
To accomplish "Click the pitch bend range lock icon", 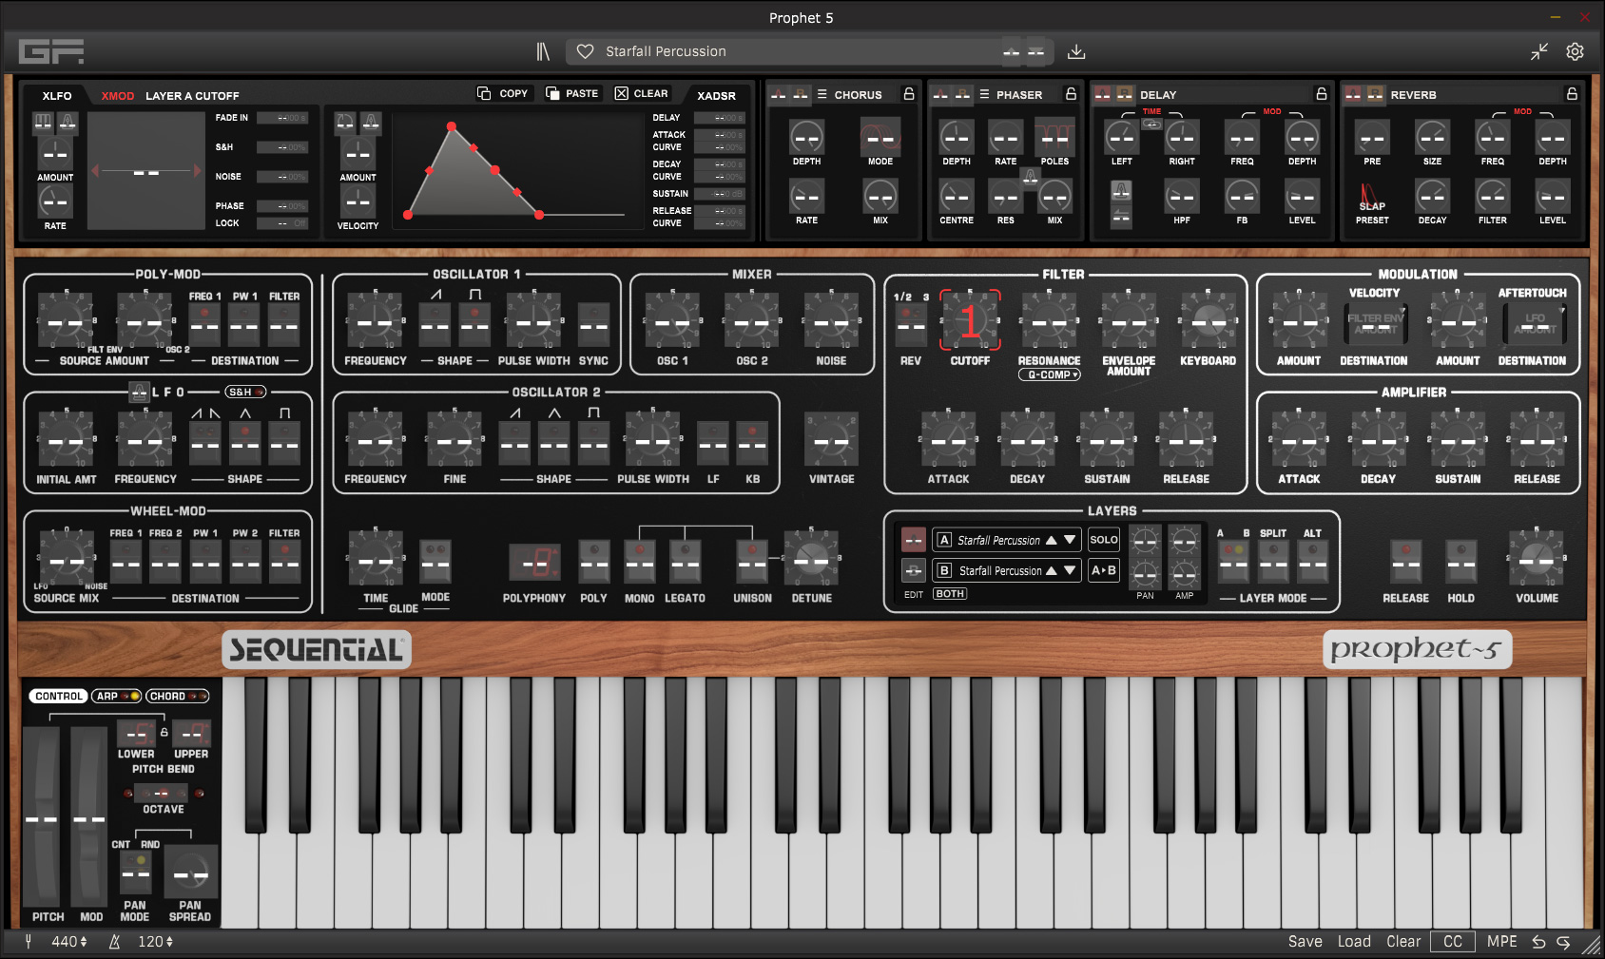I will click(164, 733).
